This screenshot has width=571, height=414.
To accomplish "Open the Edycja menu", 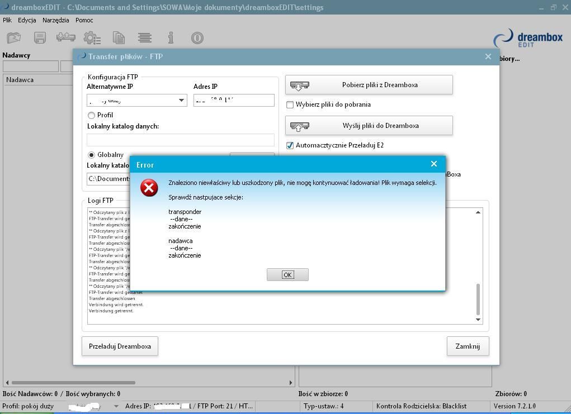I will 27,20.
